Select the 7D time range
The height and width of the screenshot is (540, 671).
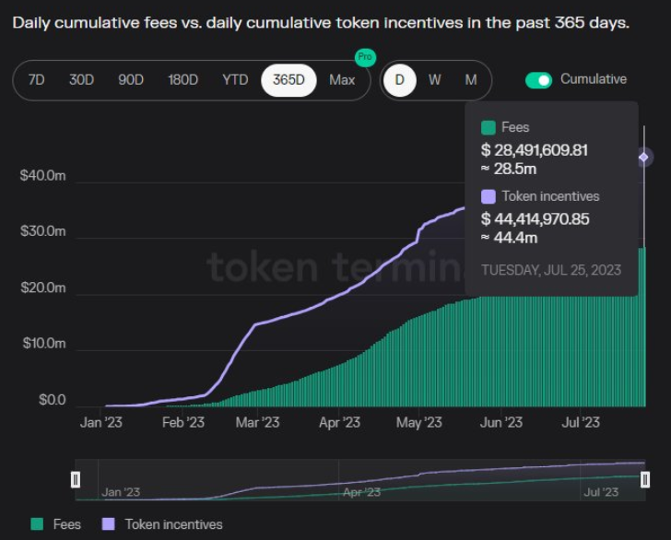pyautogui.click(x=37, y=80)
